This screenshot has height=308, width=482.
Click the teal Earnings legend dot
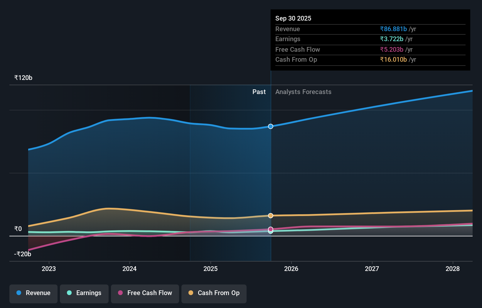coord(69,293)
